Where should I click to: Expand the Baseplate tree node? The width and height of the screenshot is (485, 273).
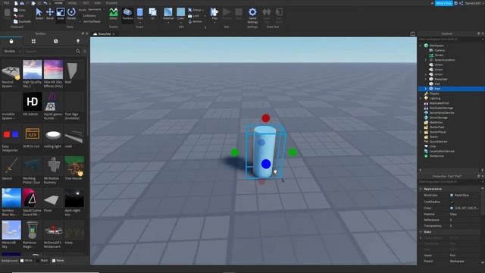tap(426, 79)
